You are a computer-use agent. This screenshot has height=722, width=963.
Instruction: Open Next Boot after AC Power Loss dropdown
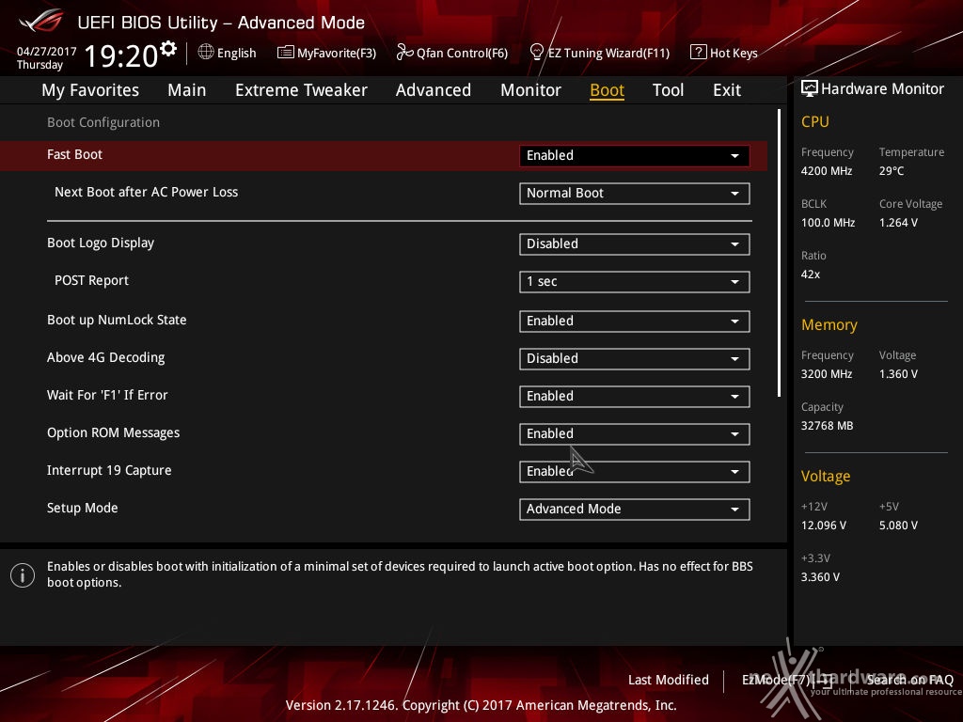(x=635, y=194)
